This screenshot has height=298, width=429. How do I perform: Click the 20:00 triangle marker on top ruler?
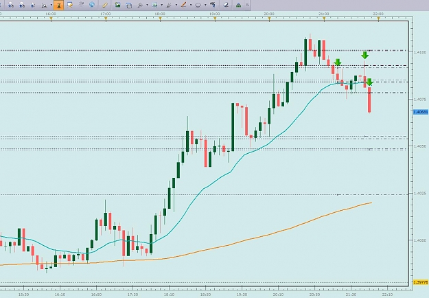269,19
